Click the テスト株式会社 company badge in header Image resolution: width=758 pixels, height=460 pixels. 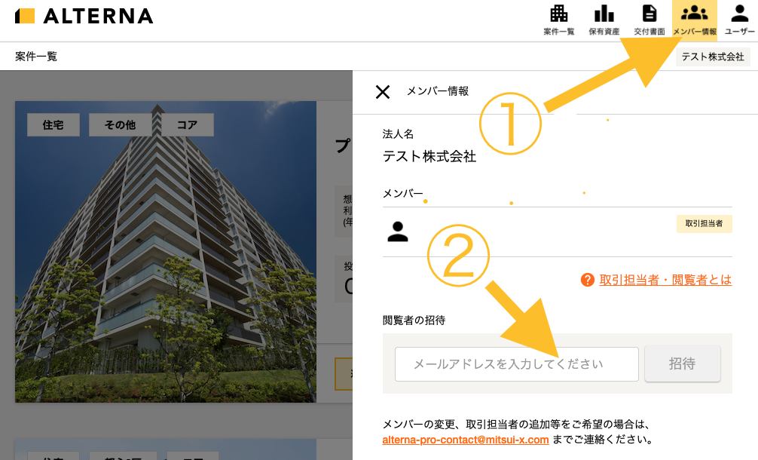point(713,57)
